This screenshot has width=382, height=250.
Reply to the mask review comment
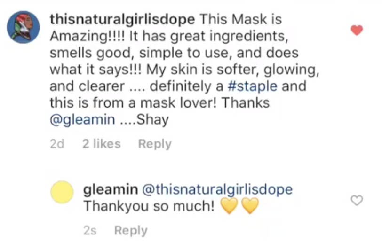(x=155, y=144)
